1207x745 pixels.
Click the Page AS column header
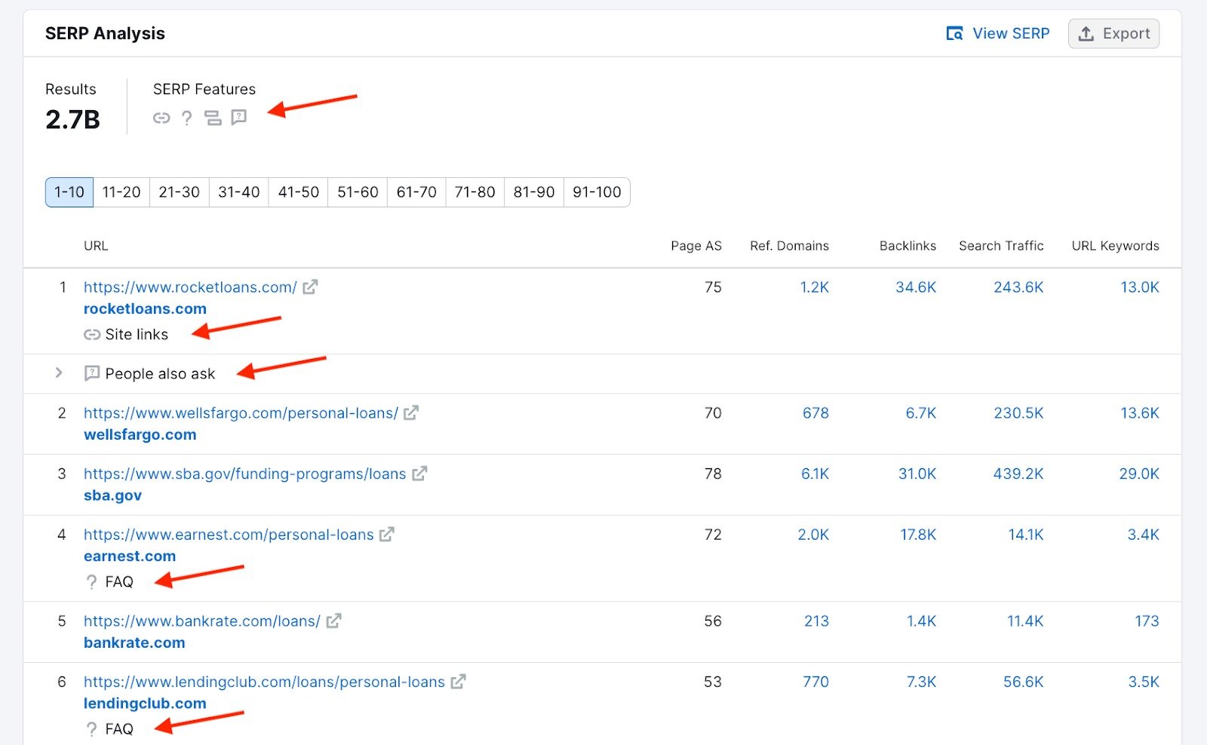click(696, 246)
